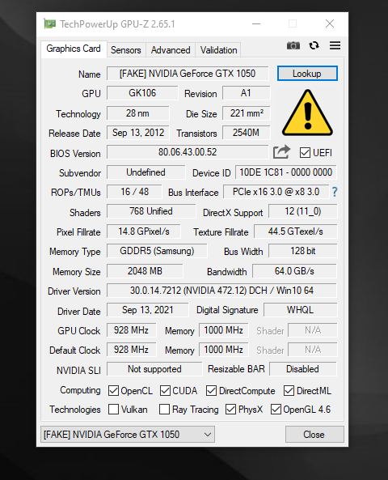Open the hamburger menu icon
Image resolution: width=388 pixels, height=480 pixels.
[x=335, y=45]
